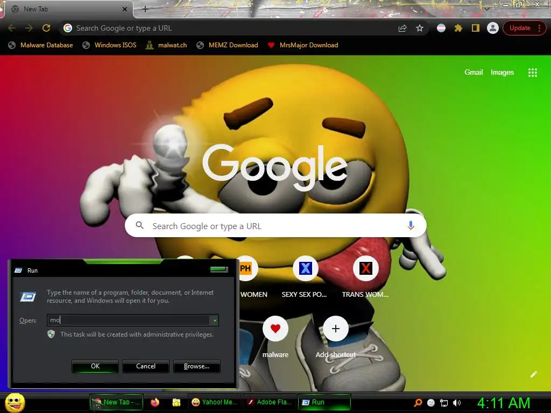This screenshot has width=551, height=413.
Task: Close the New Tab tab
Action: (x=125, y=9)
